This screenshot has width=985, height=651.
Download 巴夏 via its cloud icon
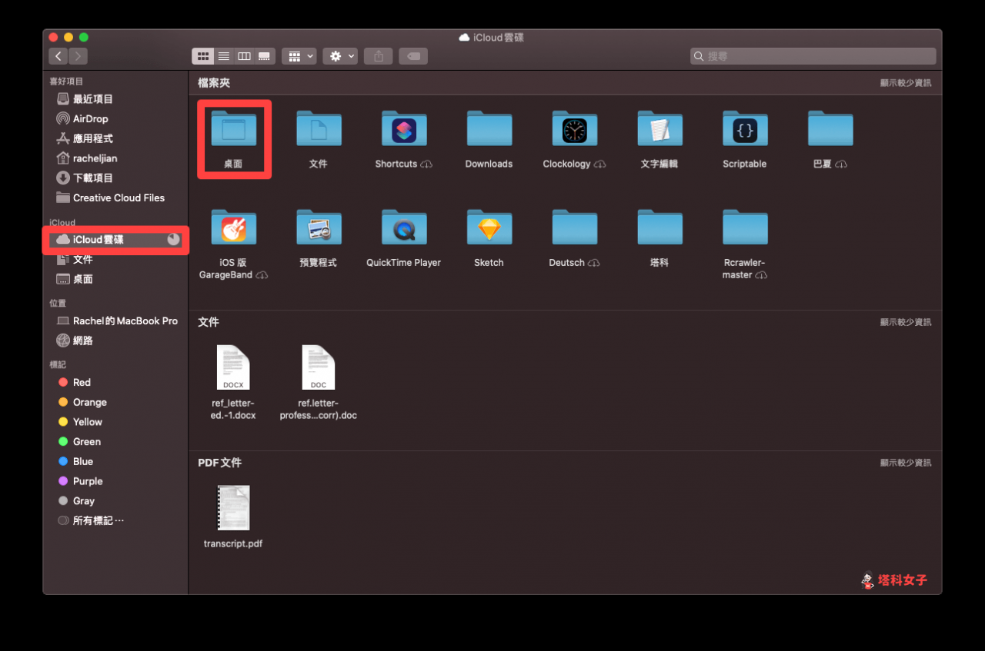[x=841, y=164]
